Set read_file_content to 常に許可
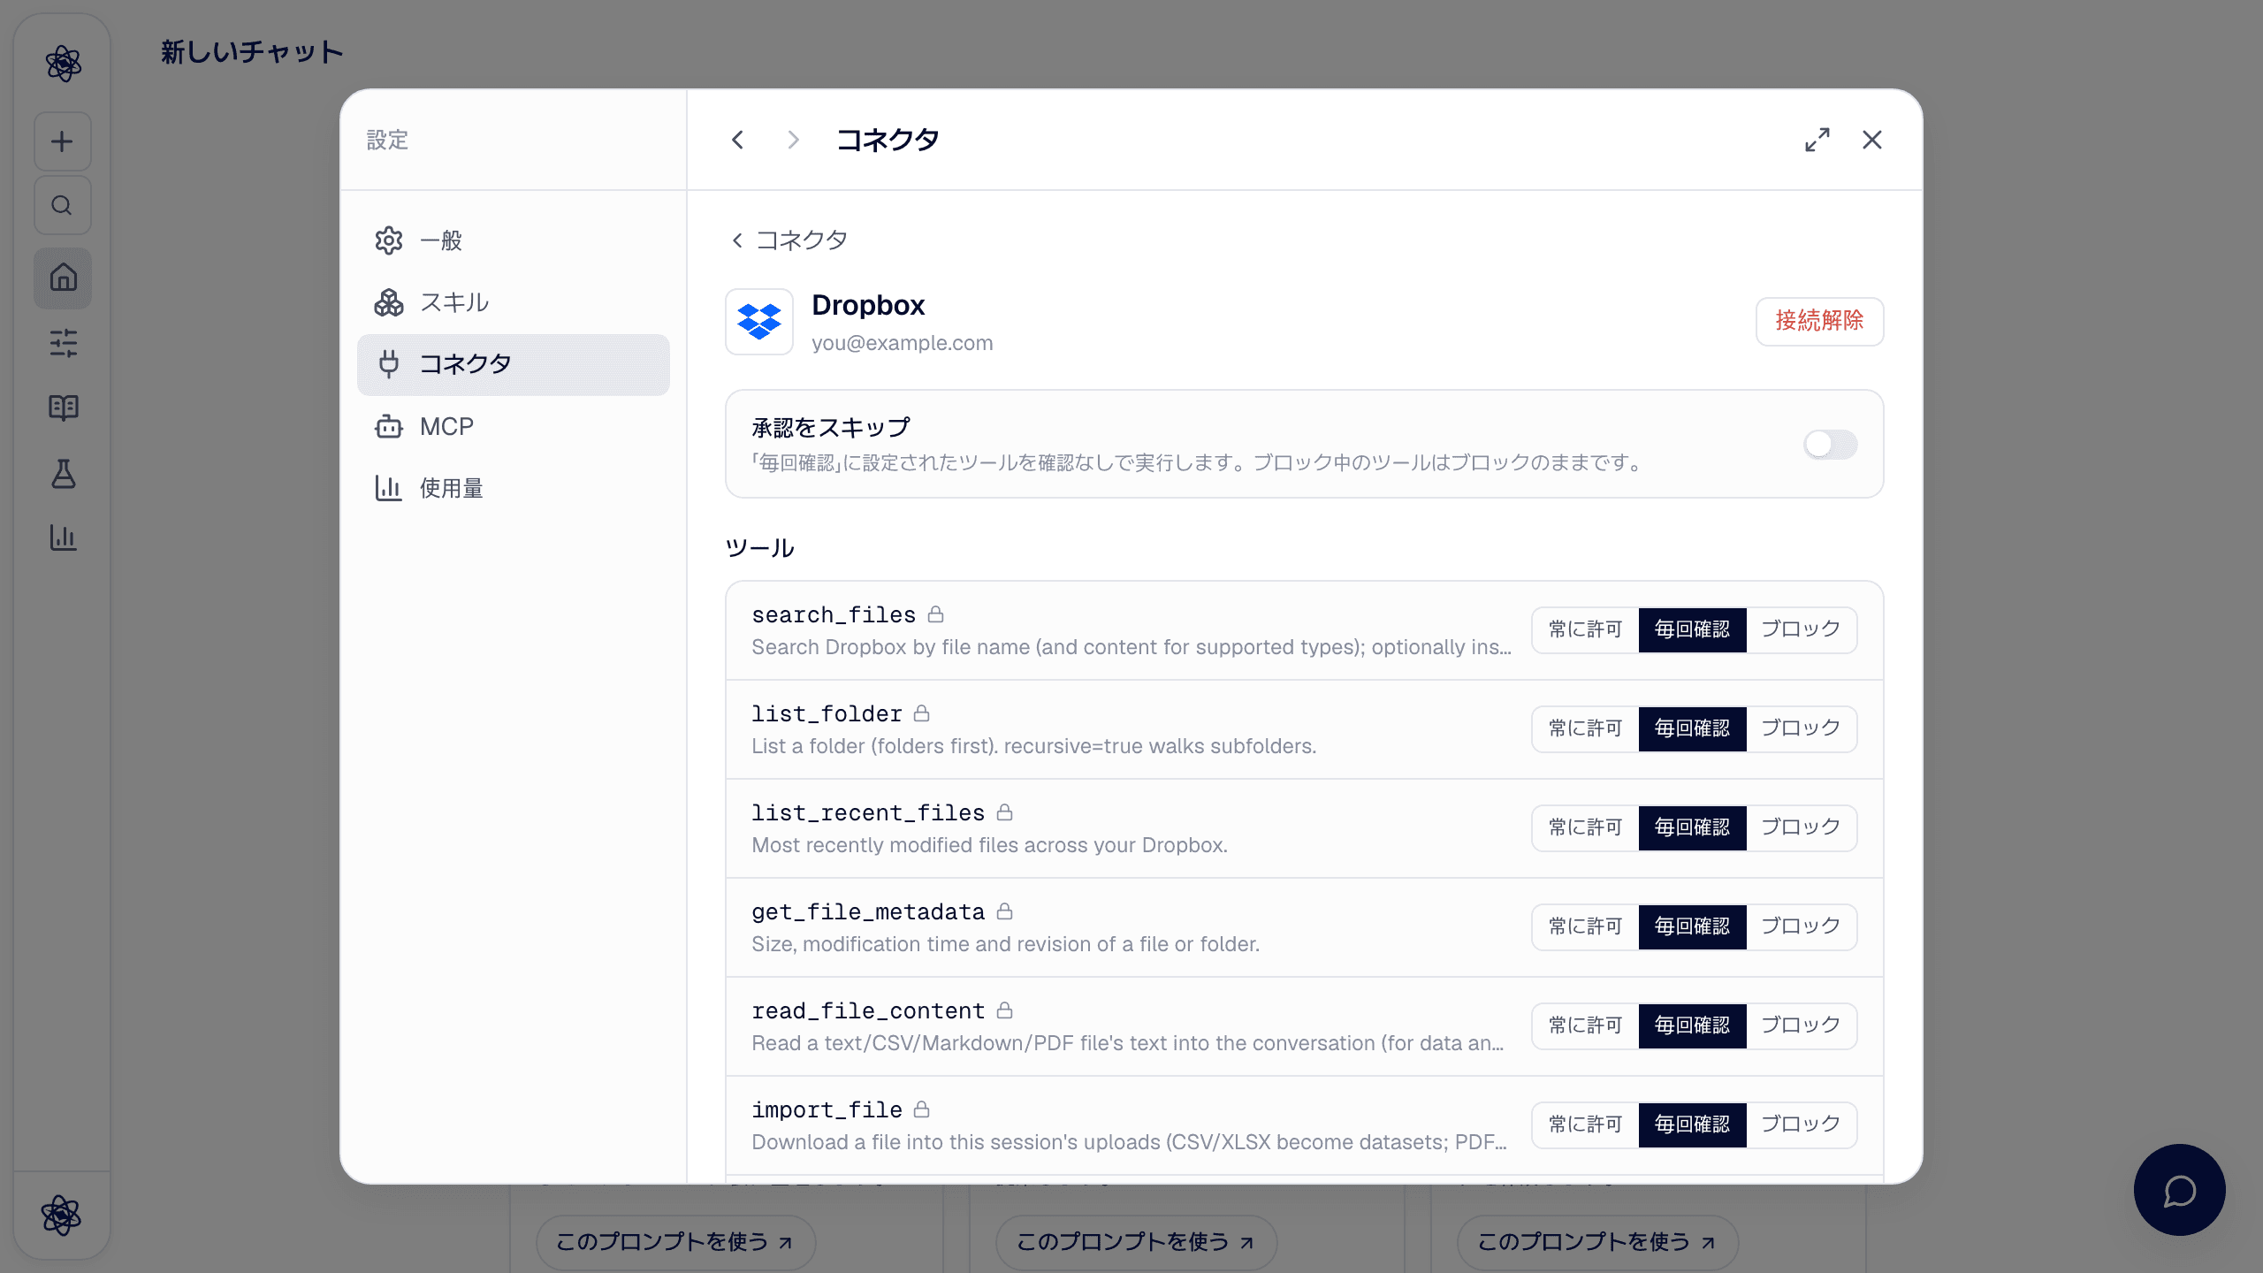The width and height of the screenshot is (2263, 1273). coord(1586,1025)
